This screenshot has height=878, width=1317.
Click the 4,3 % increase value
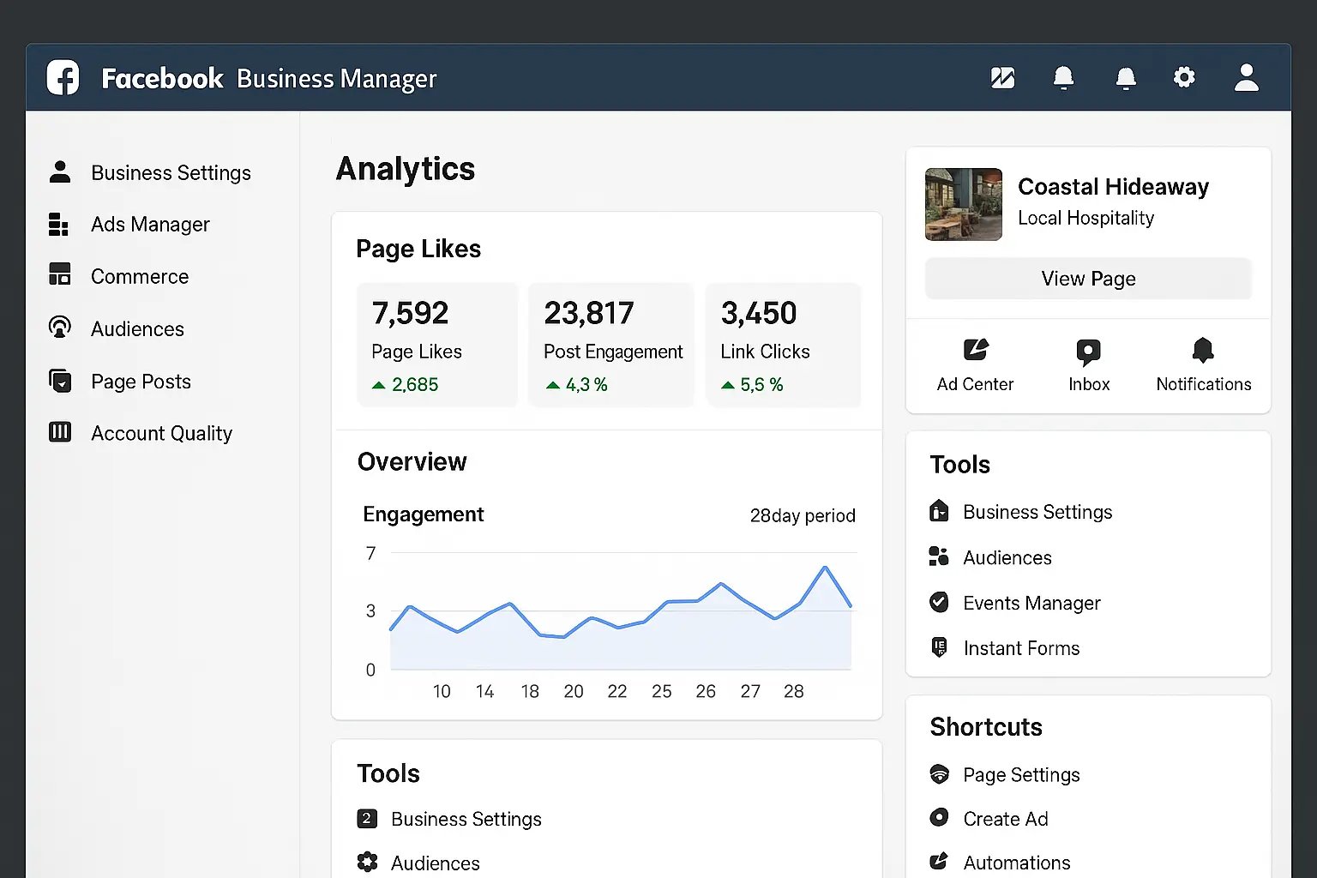pyautogui.click(x=586, y=385)
